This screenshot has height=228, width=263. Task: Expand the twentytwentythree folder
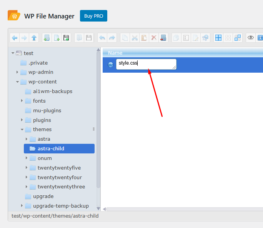coord(27,186)
